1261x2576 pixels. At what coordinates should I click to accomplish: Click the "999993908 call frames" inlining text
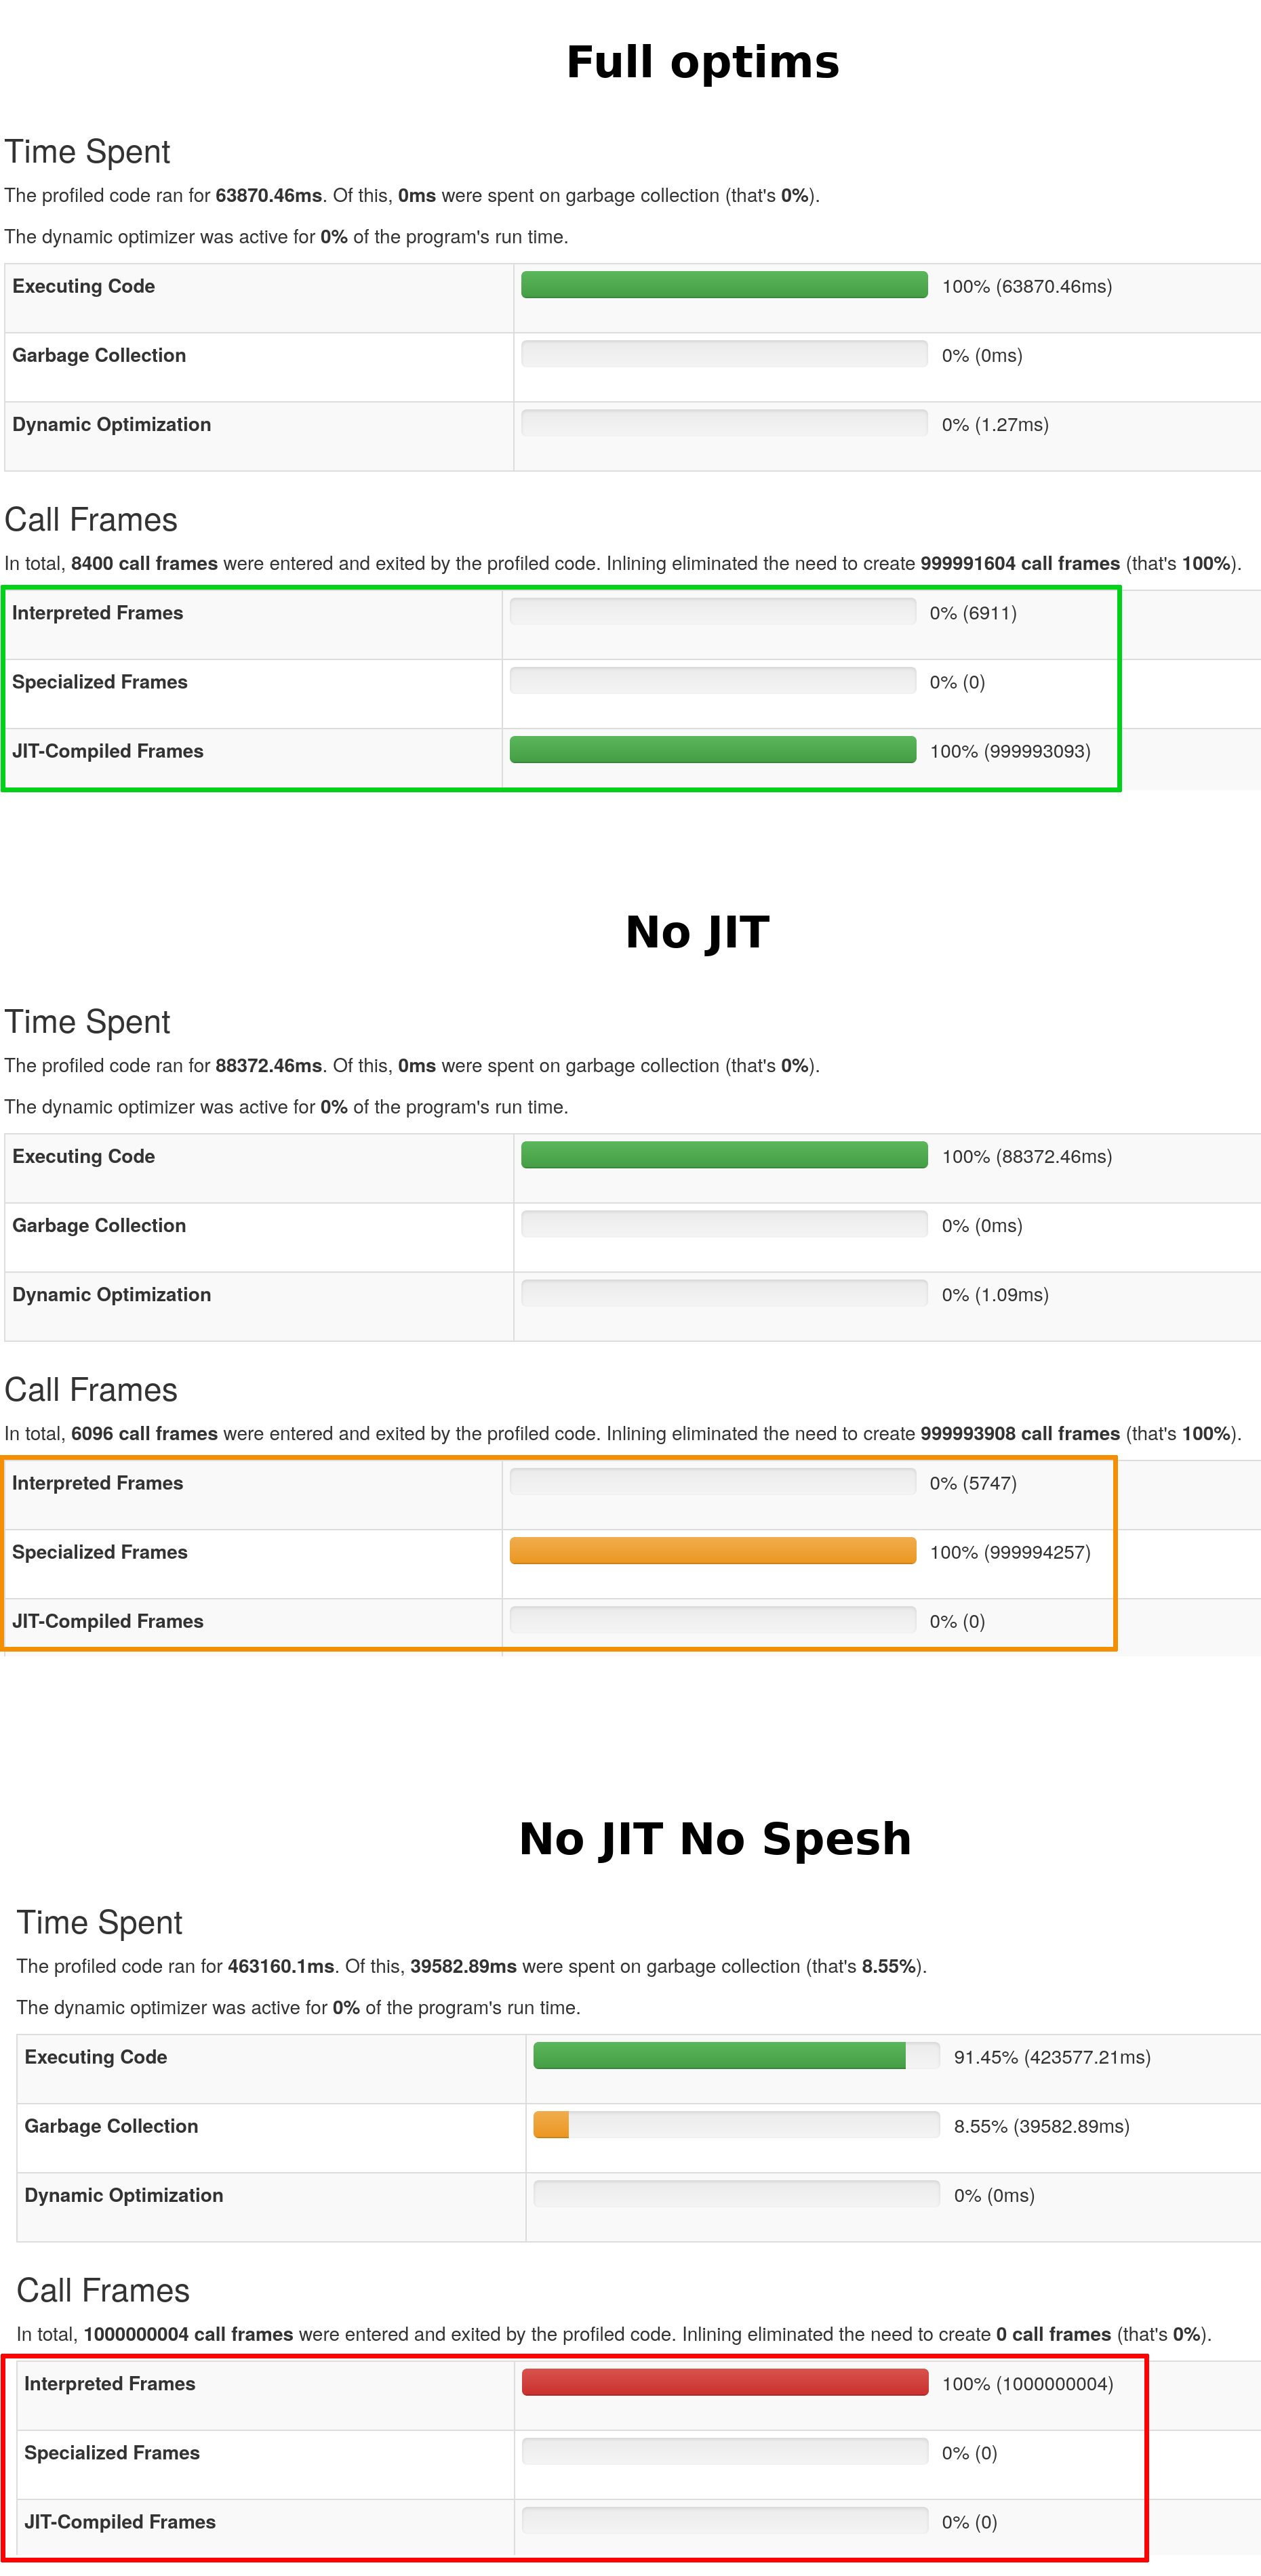tap(1020, 1433)
